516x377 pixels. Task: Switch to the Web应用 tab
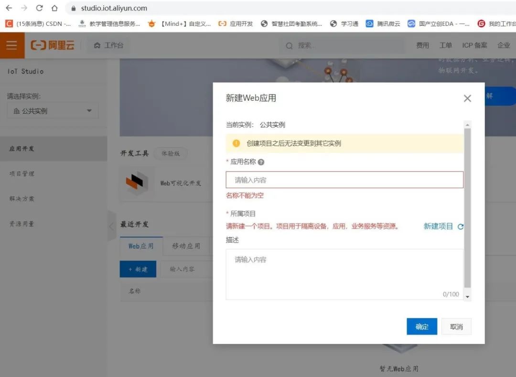141,246
